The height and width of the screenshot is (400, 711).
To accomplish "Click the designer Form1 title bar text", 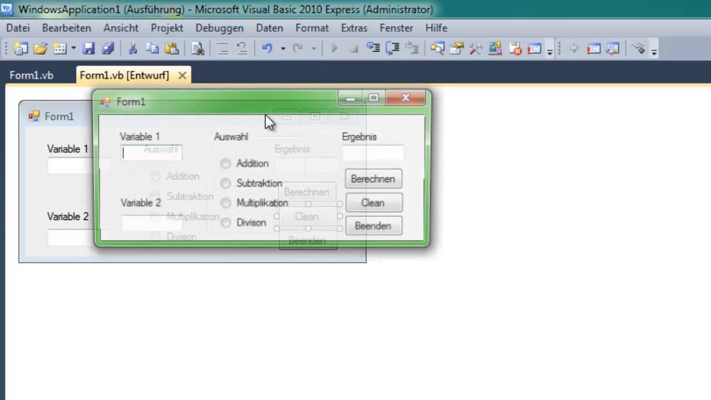I will point(59,116).
